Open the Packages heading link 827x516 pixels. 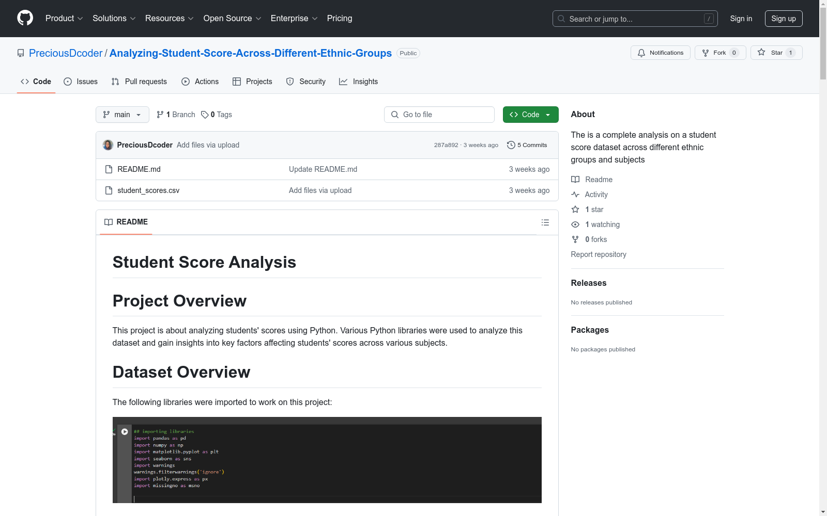pyautogui.click(x=590, y=330)
